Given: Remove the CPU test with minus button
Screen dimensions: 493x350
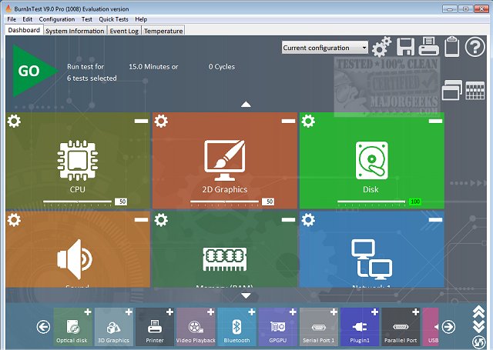Looking at the screenshot, I should pos(142,121).
